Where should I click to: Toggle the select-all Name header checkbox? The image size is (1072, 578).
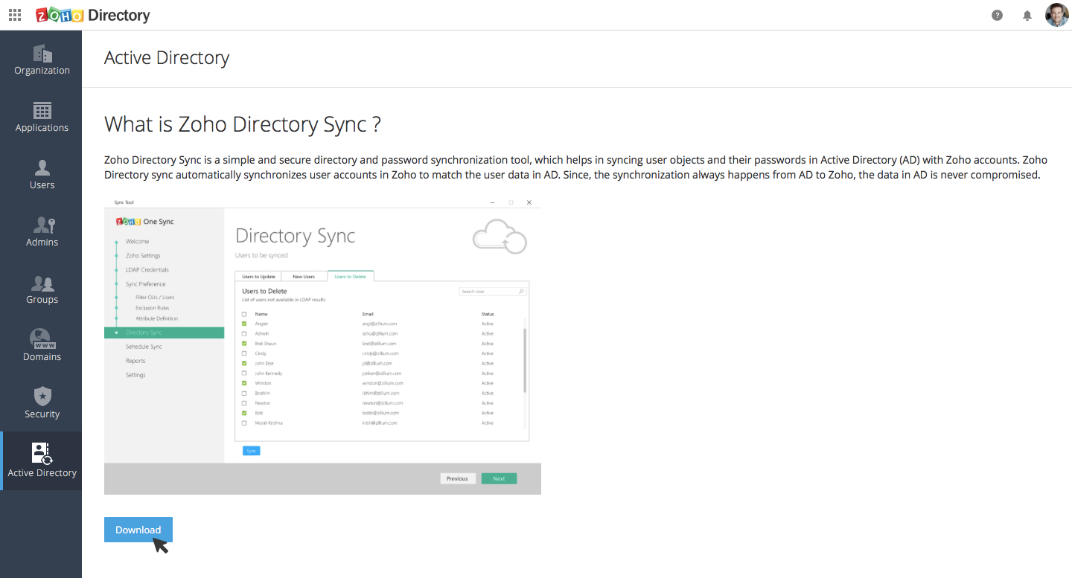[244, 314]
